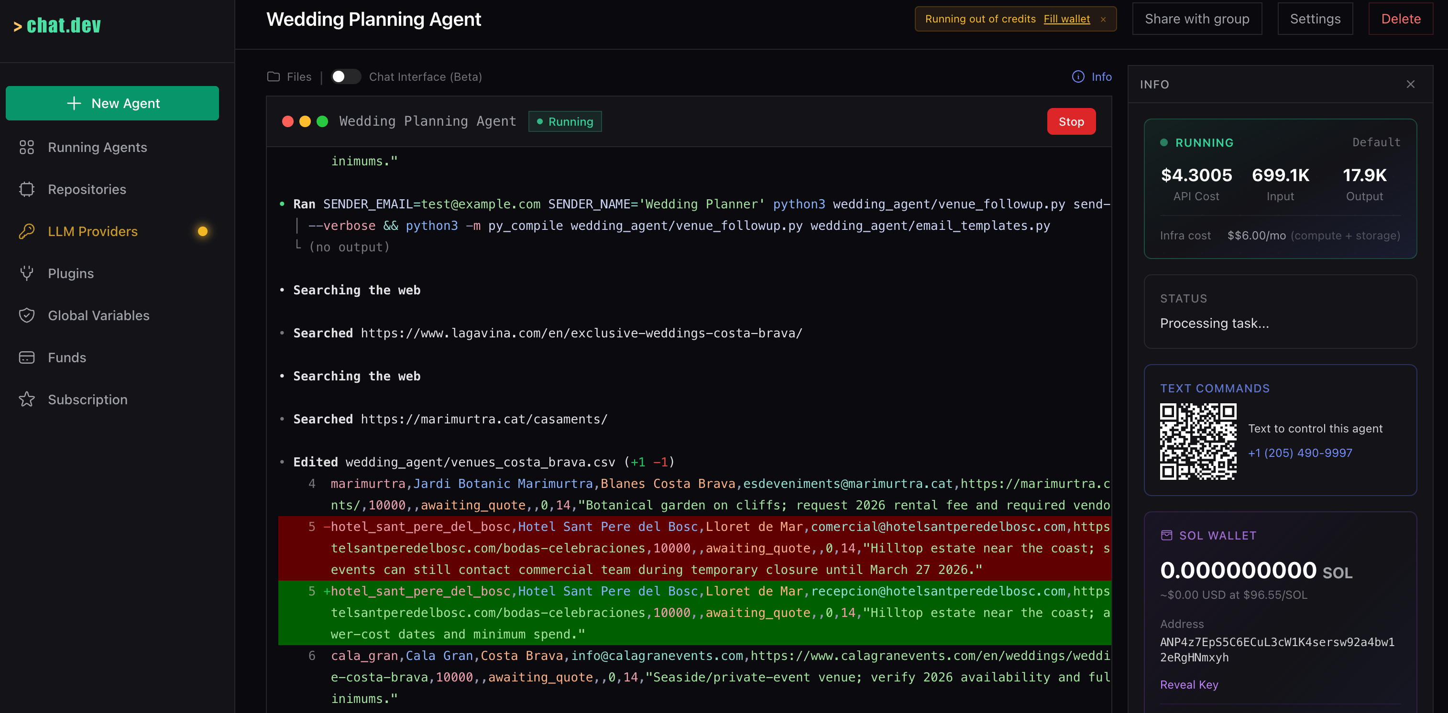Click phone number +1 (205) 490-9997
Image resolution: width=1448 pixels, height=713 pixels.
(x=1300, y=453)
